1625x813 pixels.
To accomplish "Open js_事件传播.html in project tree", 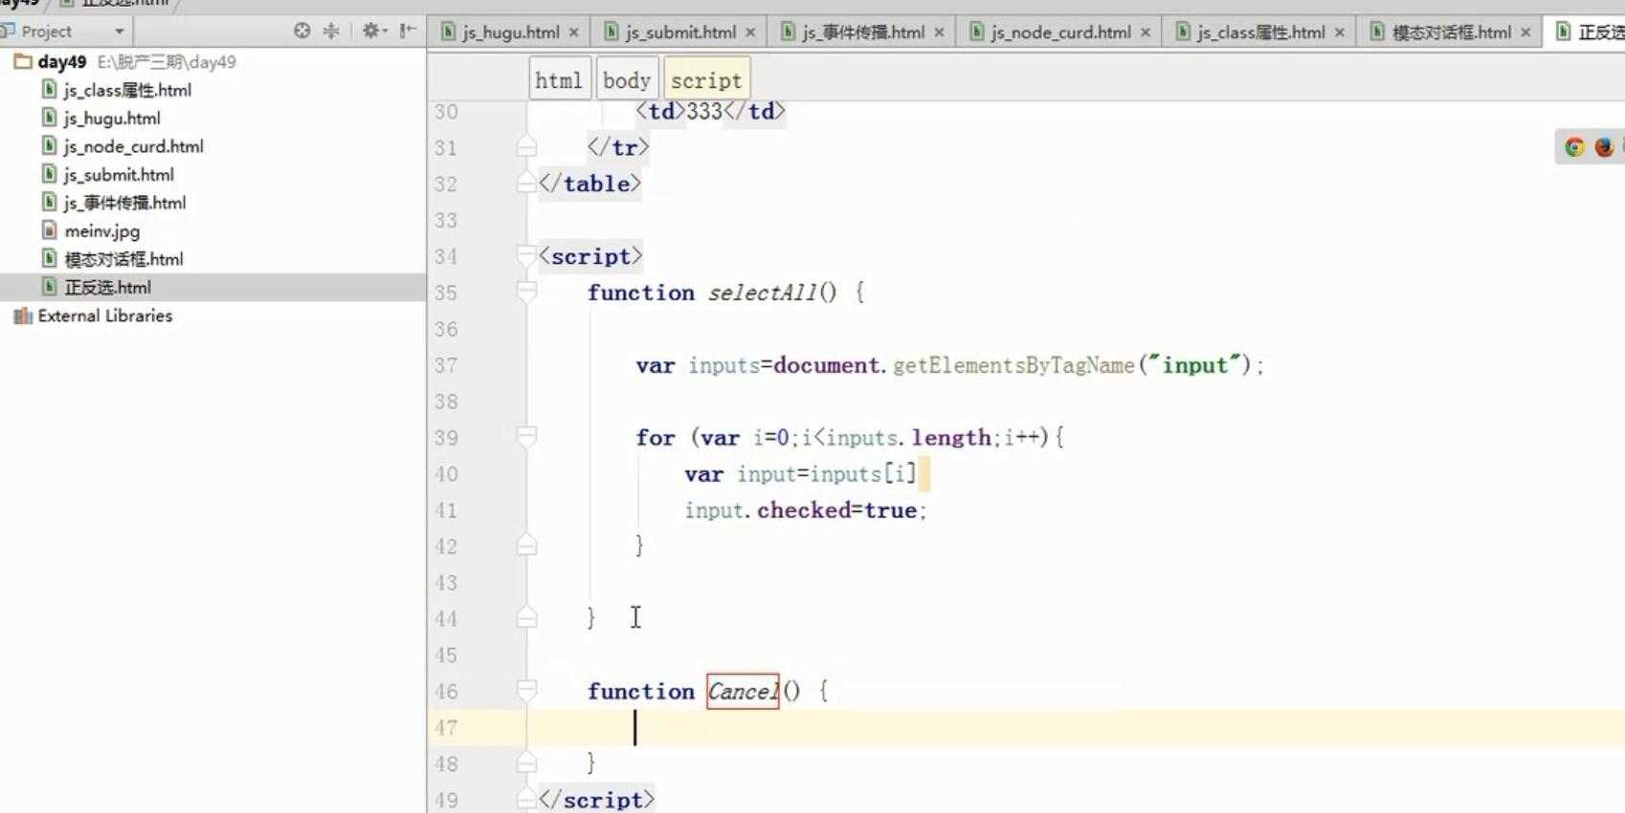I will pos(124,203).
